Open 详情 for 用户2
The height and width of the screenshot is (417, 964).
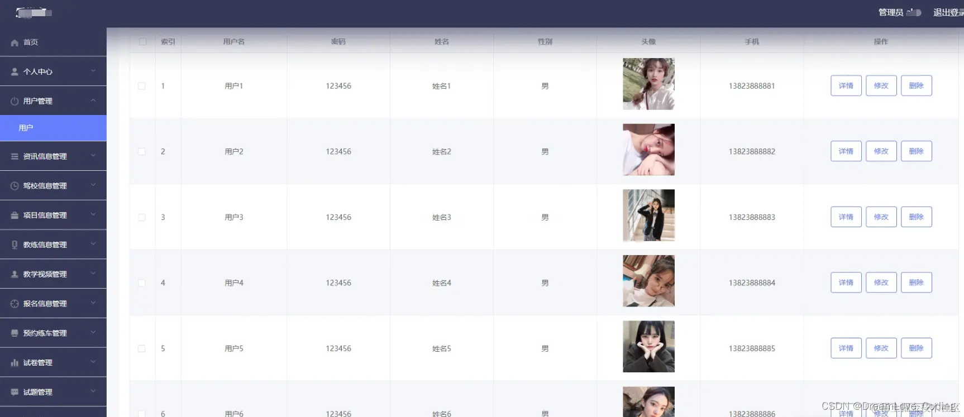pos(846,151)
